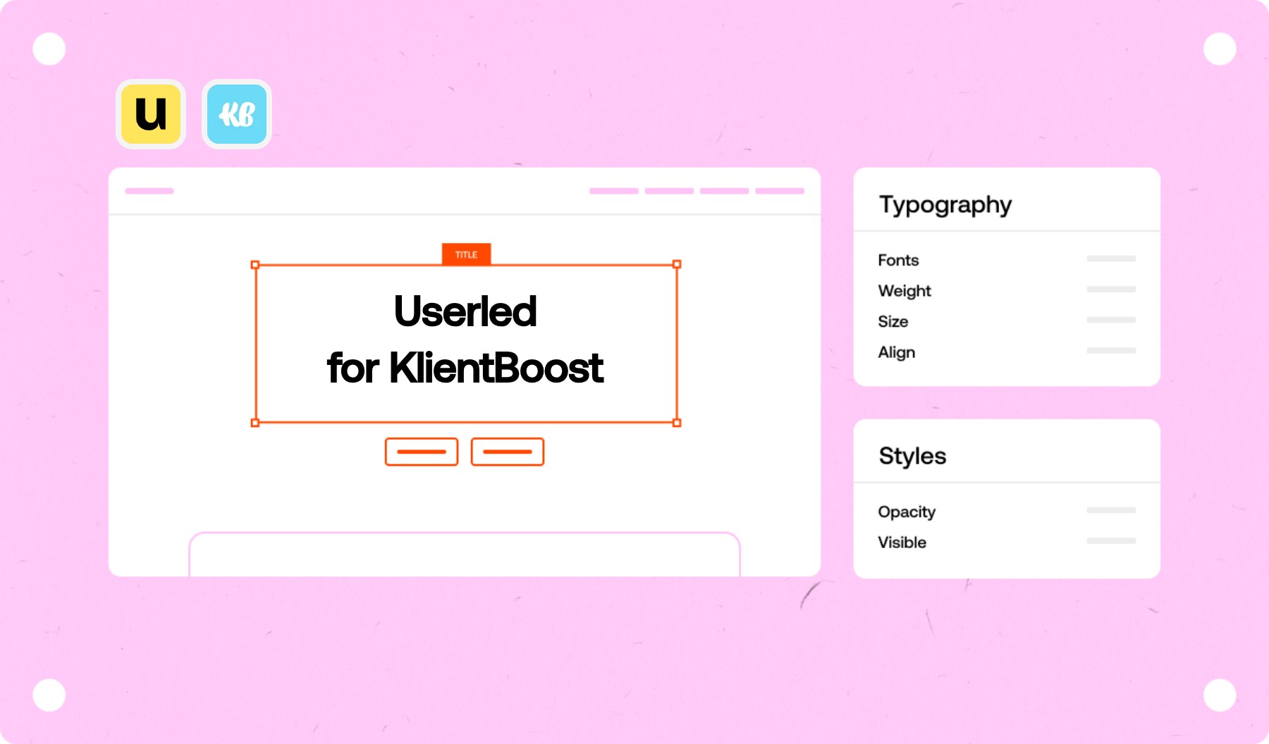Click the pink logo placeholder in header
The width and height of the screenshot is (1269, 744).
pos(149,191)
